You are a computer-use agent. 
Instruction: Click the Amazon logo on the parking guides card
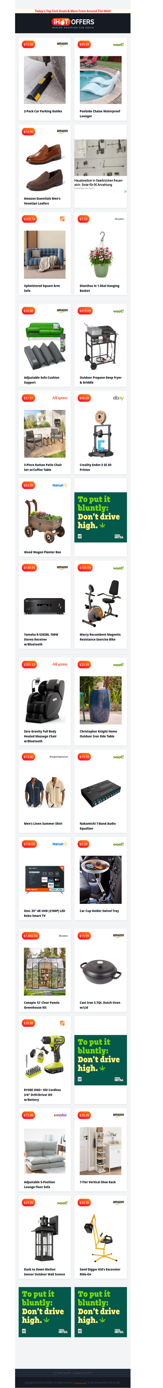point(62,44)
